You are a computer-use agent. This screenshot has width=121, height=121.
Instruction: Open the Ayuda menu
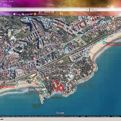point(11,1)
